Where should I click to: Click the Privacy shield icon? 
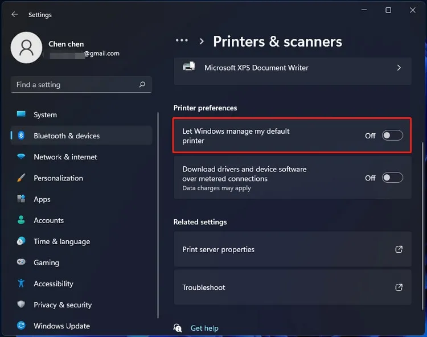pos(21,305)
